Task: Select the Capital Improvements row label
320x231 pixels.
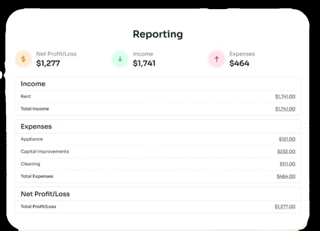Action: coord(45,151)
